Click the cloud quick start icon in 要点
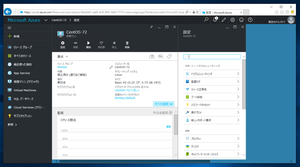Image resolution: width=300 pixels, height=167 pixels. point(152,57)
